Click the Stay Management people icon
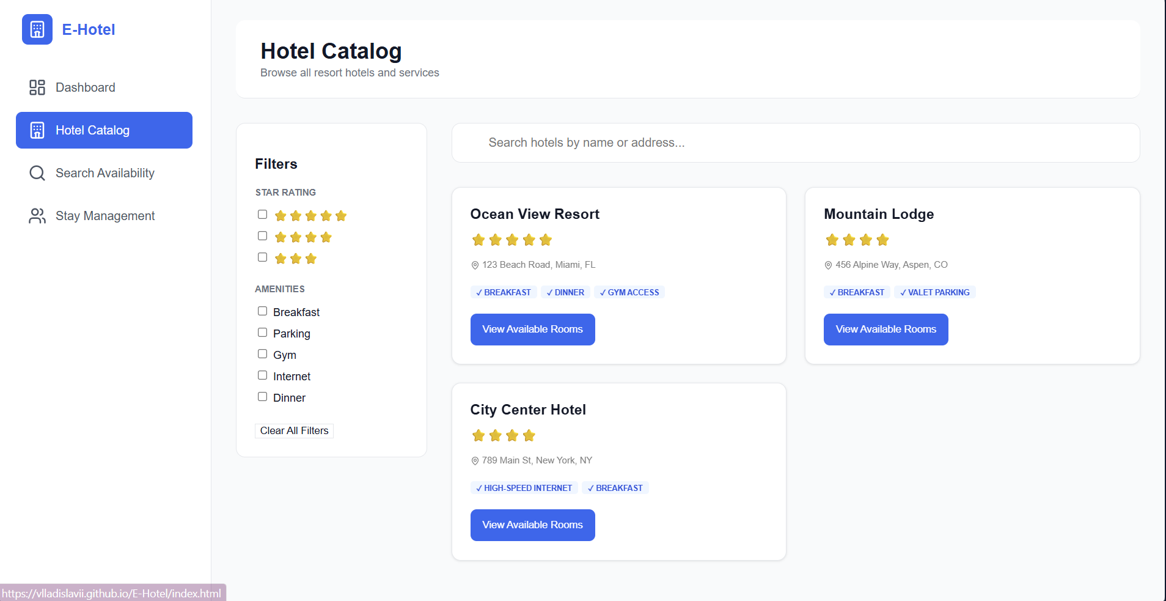 click(x=37, y=215)
